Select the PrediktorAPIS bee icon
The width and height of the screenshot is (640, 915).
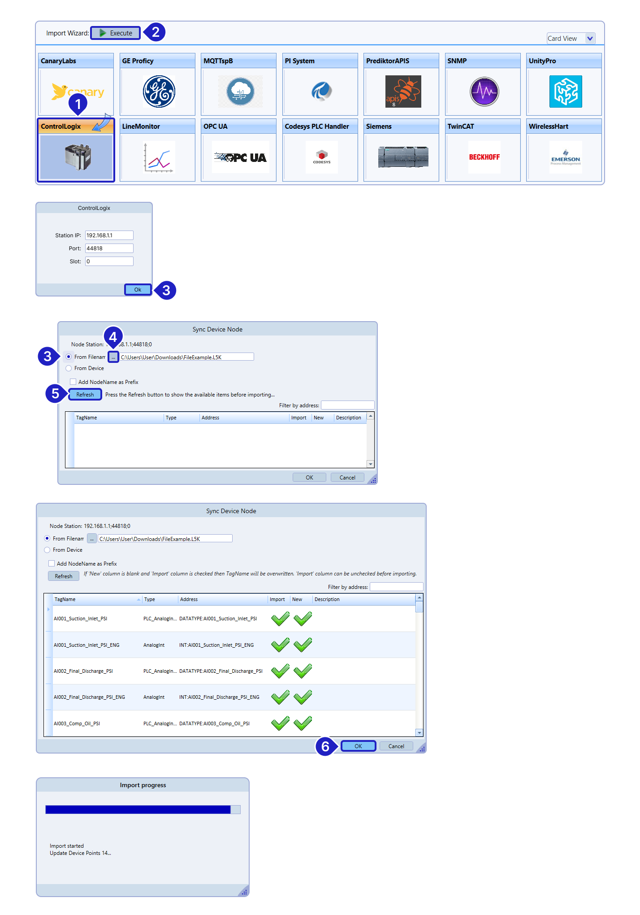pyautogui.click(x=403, y=91)
